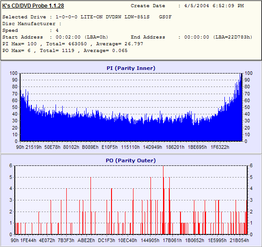The height and width of the screenshot is (247, 262).
Task: Click the Speed value 4
Action: [x=57, y=30]
